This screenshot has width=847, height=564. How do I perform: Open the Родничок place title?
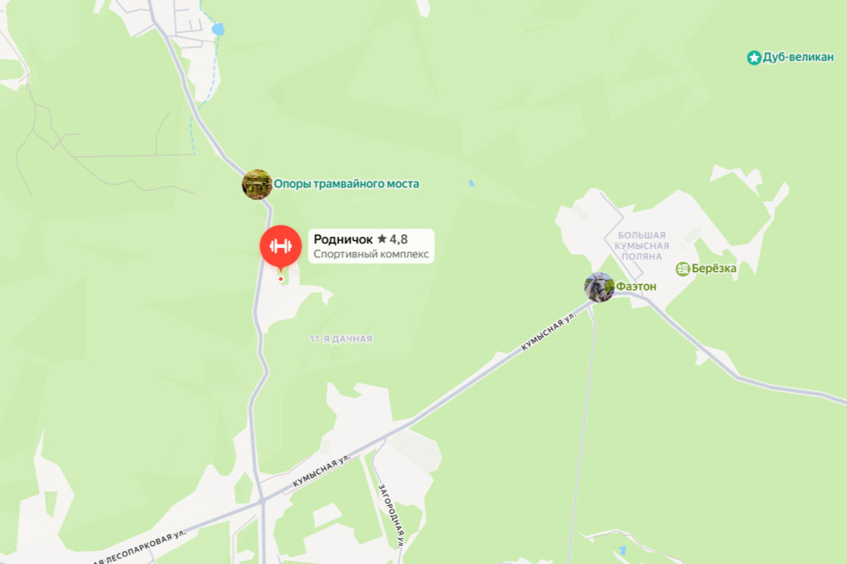point(343,239)
